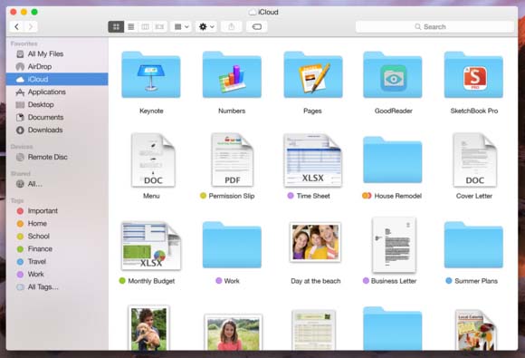Switch to icon view in toolbar
525x358 pixels.
pyautogui.click(x=116, y=26)
